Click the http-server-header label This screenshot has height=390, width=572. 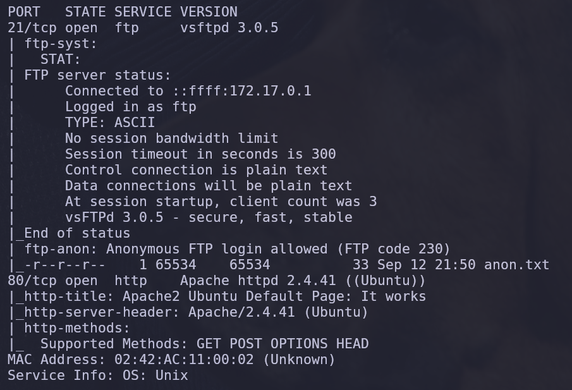click(102, 312)
